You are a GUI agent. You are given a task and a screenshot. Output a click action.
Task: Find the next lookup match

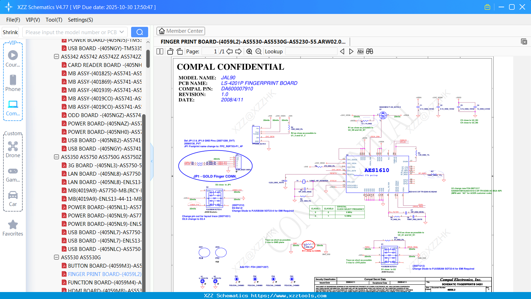(351, 51)
